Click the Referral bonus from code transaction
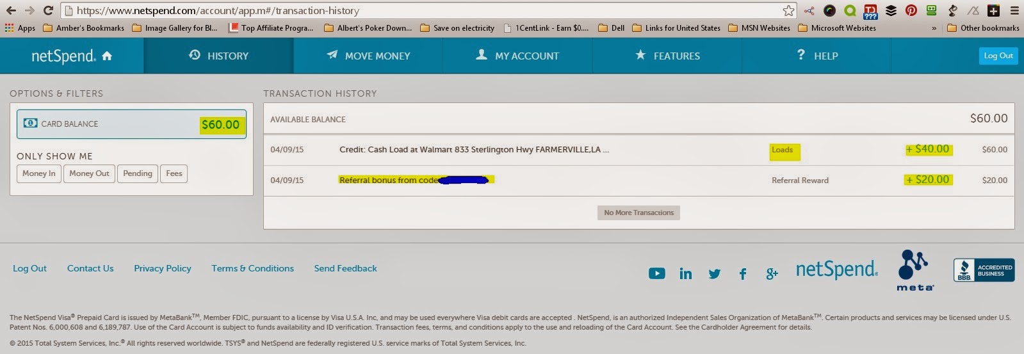The image size is (1024, 354). 416,180
